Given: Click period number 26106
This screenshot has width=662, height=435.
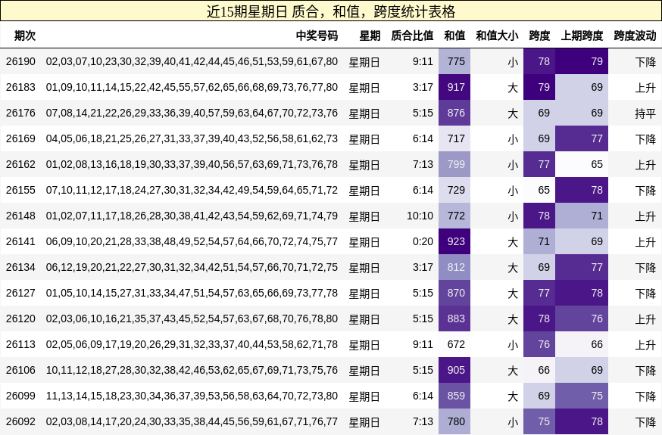Looking at the screenshot, I should coord(20,370).
